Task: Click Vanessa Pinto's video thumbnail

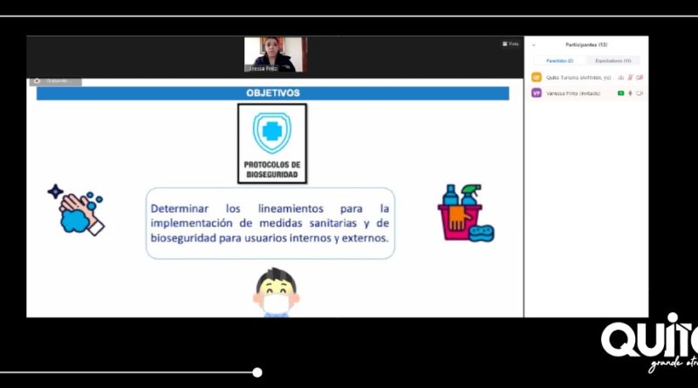Action: click(275, 54)
